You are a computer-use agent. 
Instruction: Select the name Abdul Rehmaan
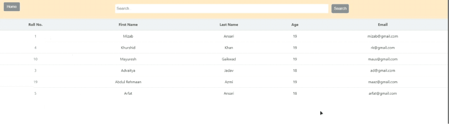[128, 82]
